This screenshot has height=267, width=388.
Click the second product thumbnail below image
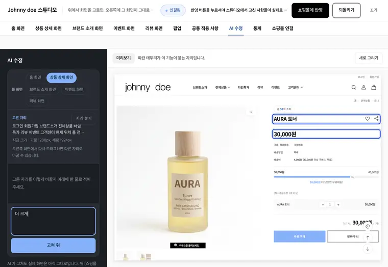pos(145,256)
